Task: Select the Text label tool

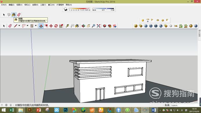Action: coord(72,26)
